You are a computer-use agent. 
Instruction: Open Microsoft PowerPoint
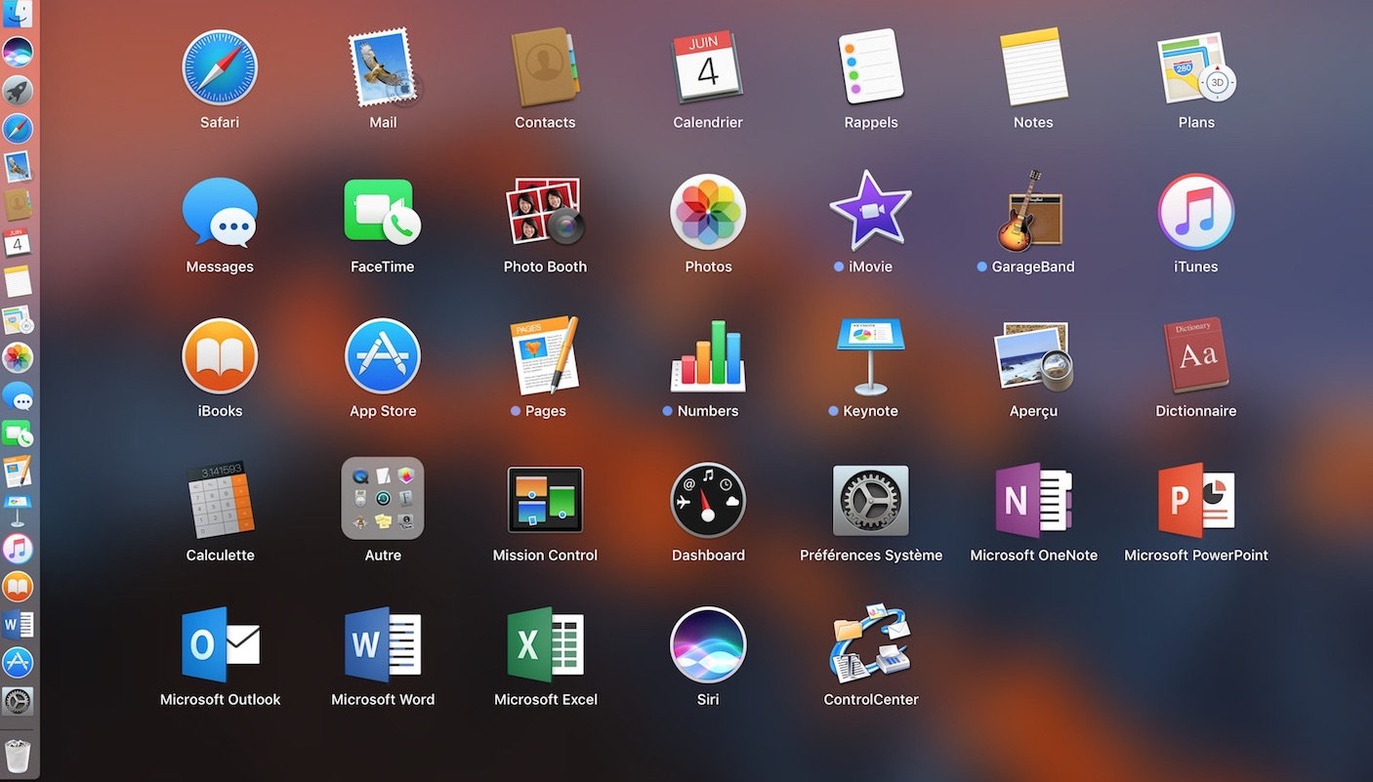pos(1196,499)
